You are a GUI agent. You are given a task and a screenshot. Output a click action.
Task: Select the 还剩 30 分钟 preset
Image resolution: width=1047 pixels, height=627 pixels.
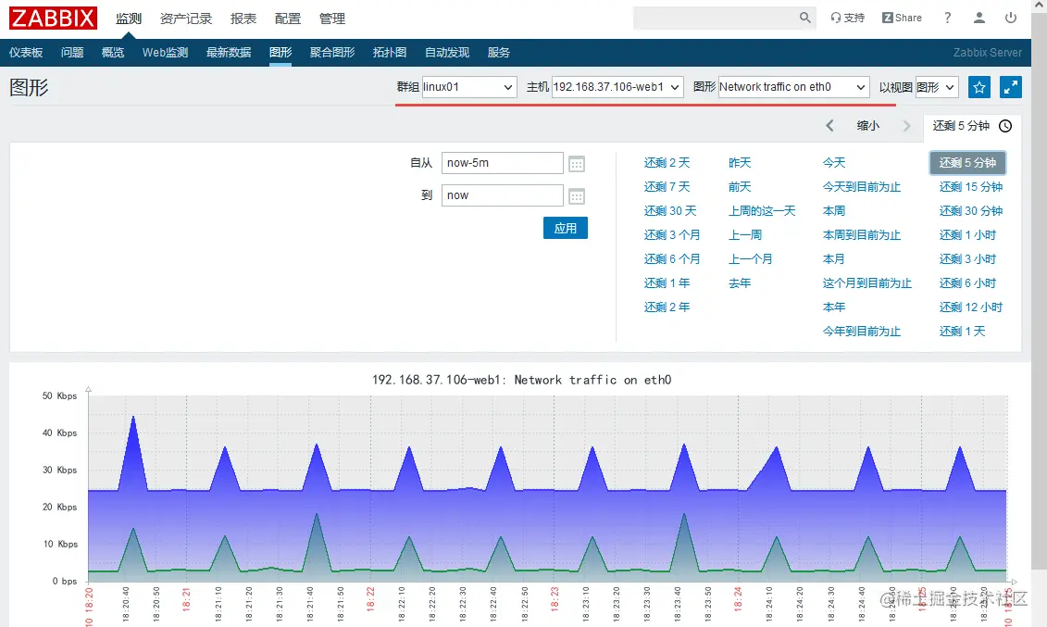[x=970, y=211]
